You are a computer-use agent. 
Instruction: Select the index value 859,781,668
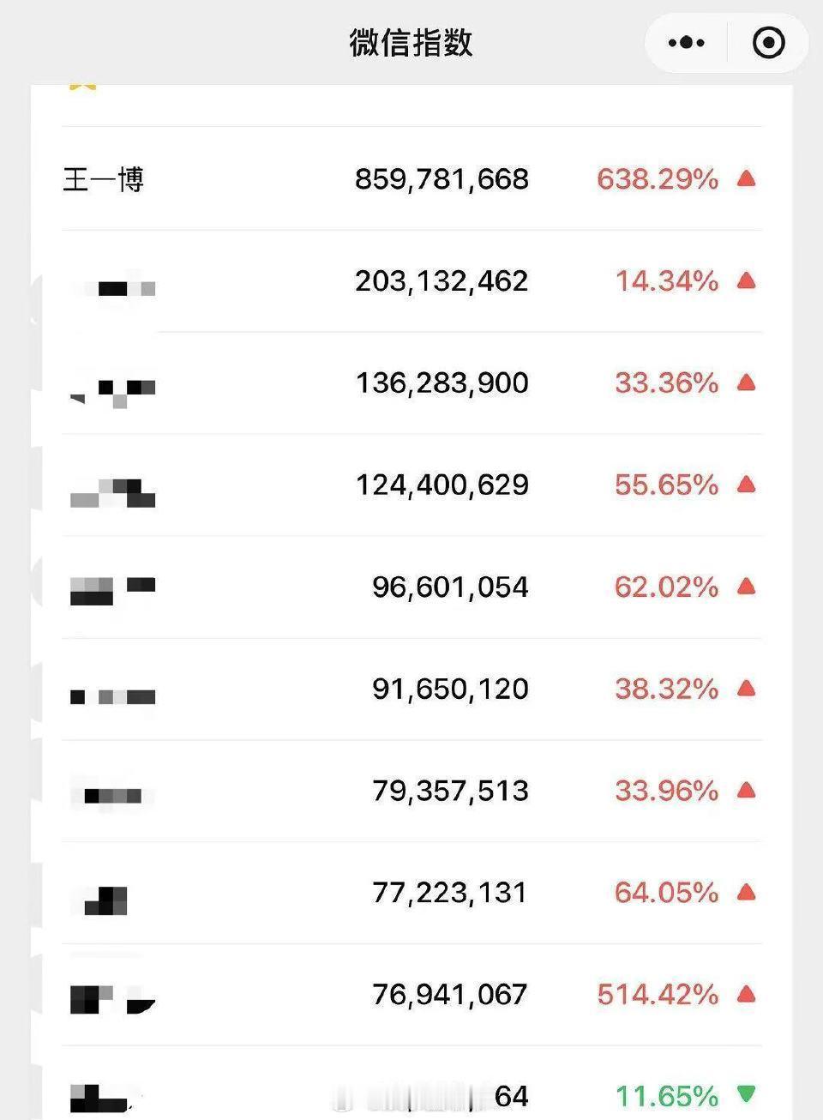tap(442, 178)
